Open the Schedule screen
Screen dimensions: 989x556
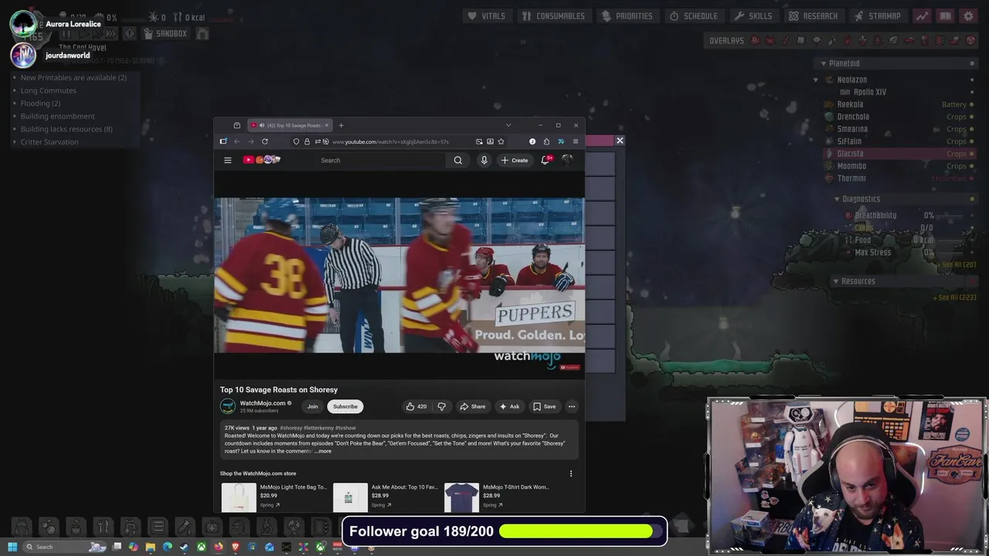694,15
